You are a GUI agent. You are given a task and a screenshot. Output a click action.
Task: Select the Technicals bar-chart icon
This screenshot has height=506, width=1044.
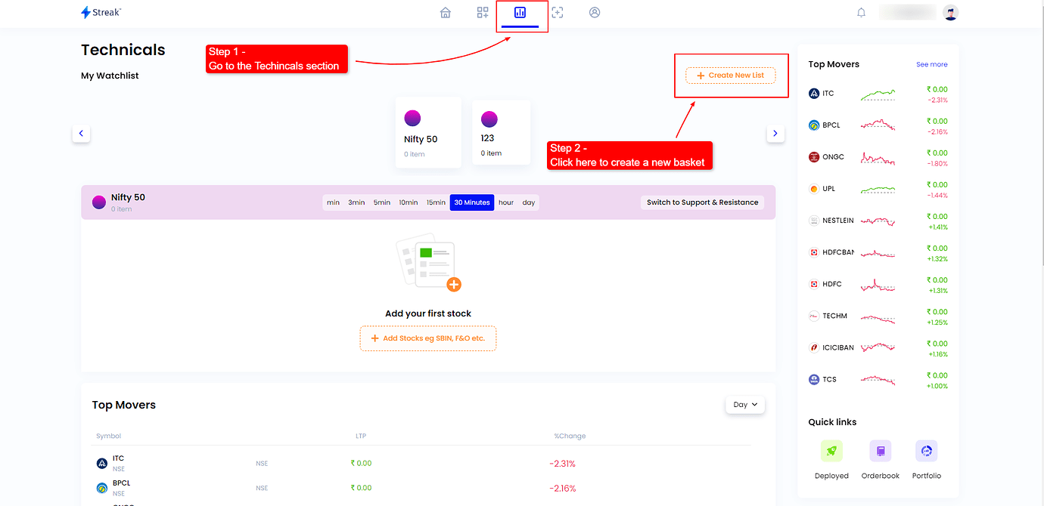[521, 12]
